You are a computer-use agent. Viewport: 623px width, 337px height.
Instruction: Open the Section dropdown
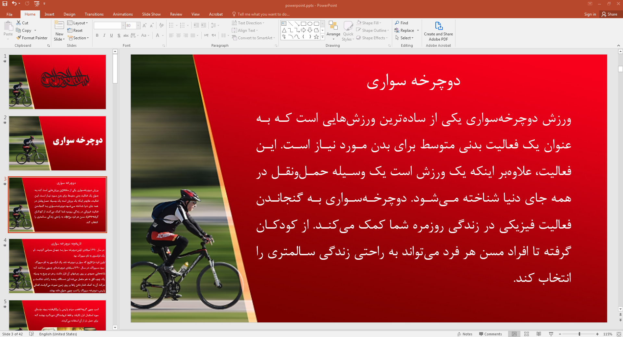coord(78,38)
